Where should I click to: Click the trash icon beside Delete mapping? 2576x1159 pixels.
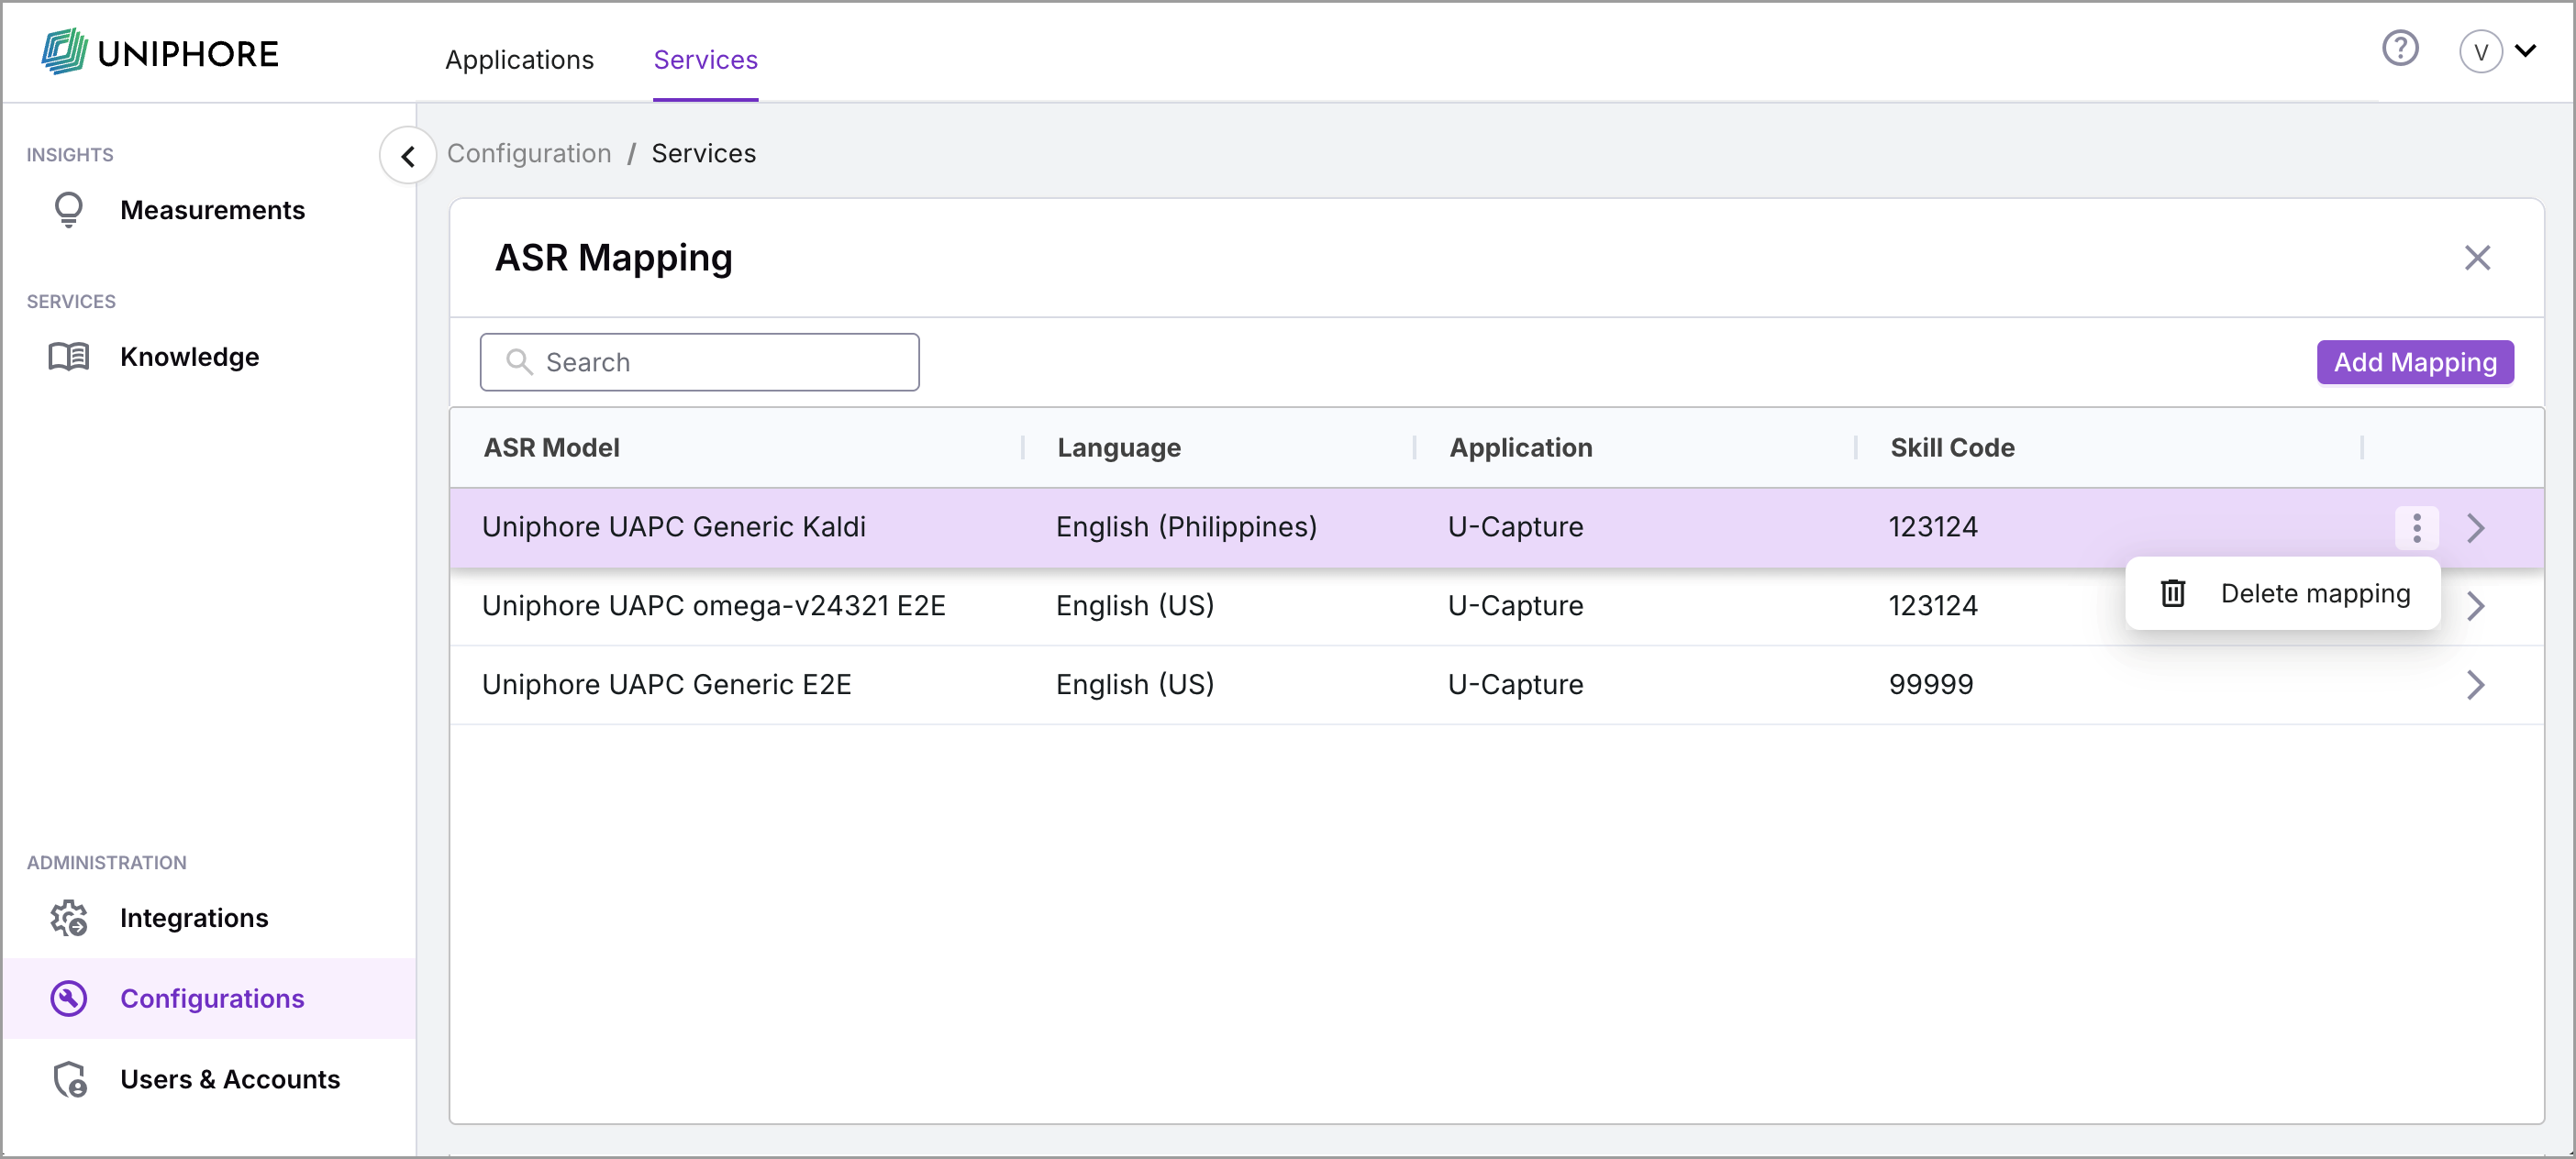[x=2172, y=593]
